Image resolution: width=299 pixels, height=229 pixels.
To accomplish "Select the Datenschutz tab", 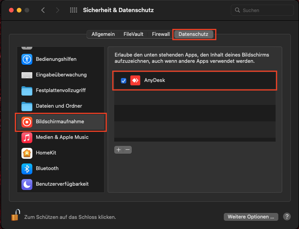I will (x=193, y=34).
